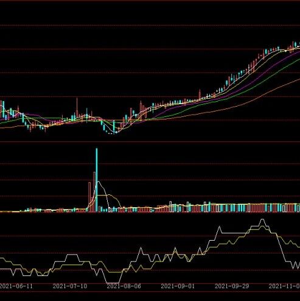Viewport: 300px width, 301px height.
Task: Select the 2021-07-10 date label
Action: pos(70,286)
